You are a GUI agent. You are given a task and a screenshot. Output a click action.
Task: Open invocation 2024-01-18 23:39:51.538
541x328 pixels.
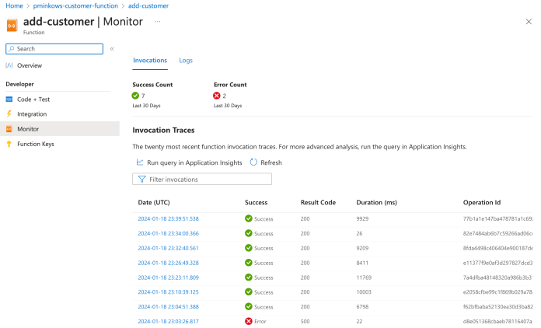169,218
